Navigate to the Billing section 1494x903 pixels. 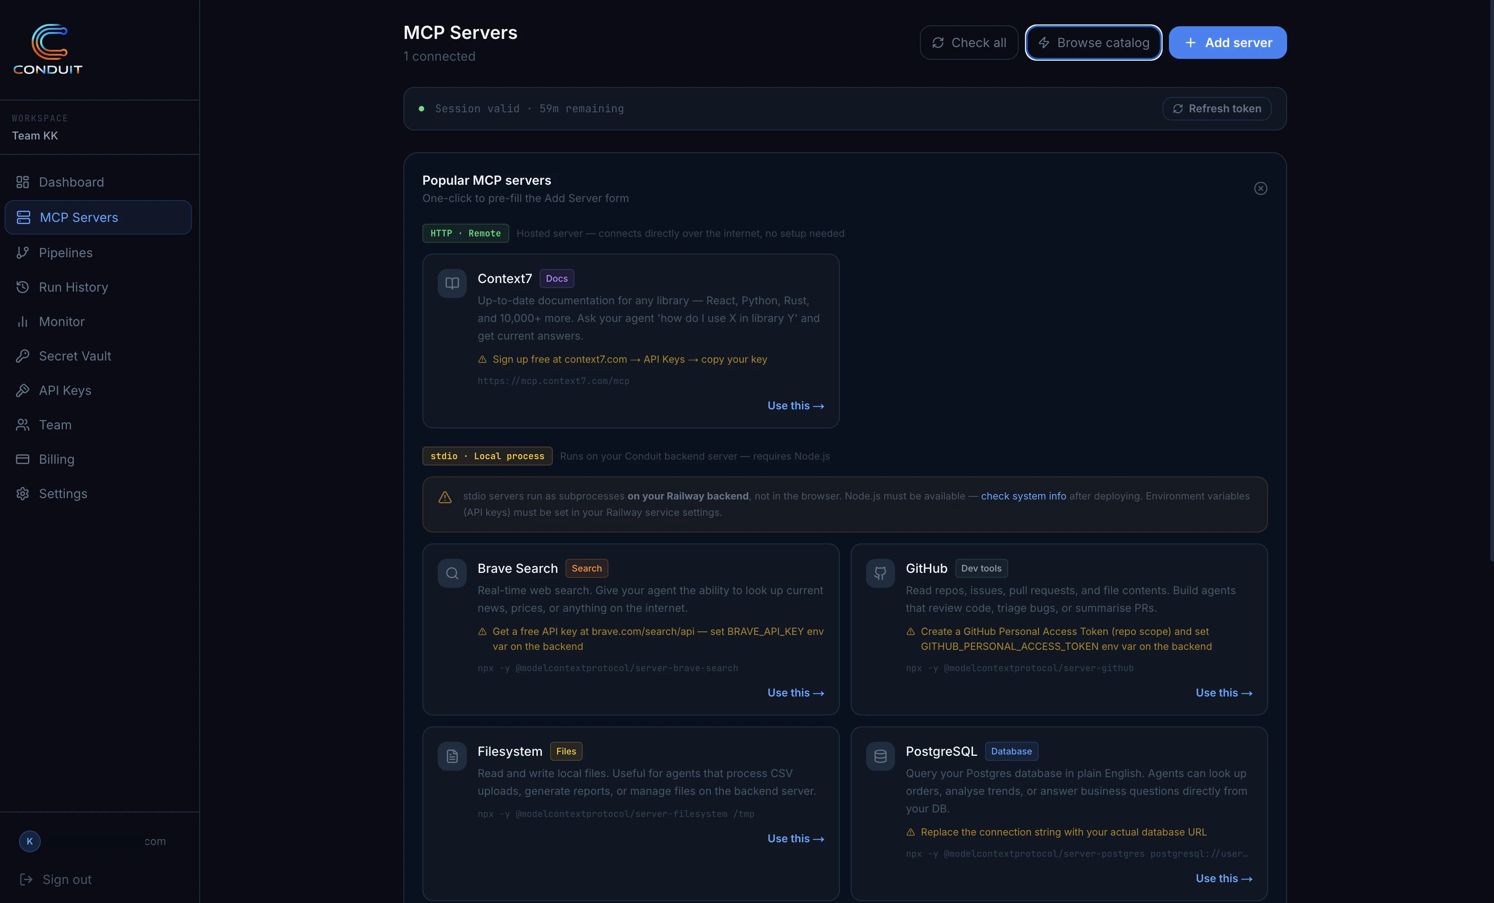click(57, 459)
